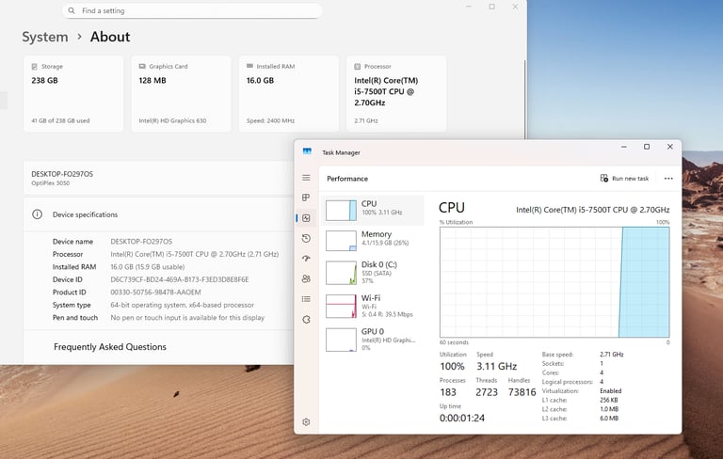Image resolution: width=723 pixels, height=459 pixels.
Task: Click the Product ID value 00330-50756-98478-AAOEM
Action: (156, 293)
